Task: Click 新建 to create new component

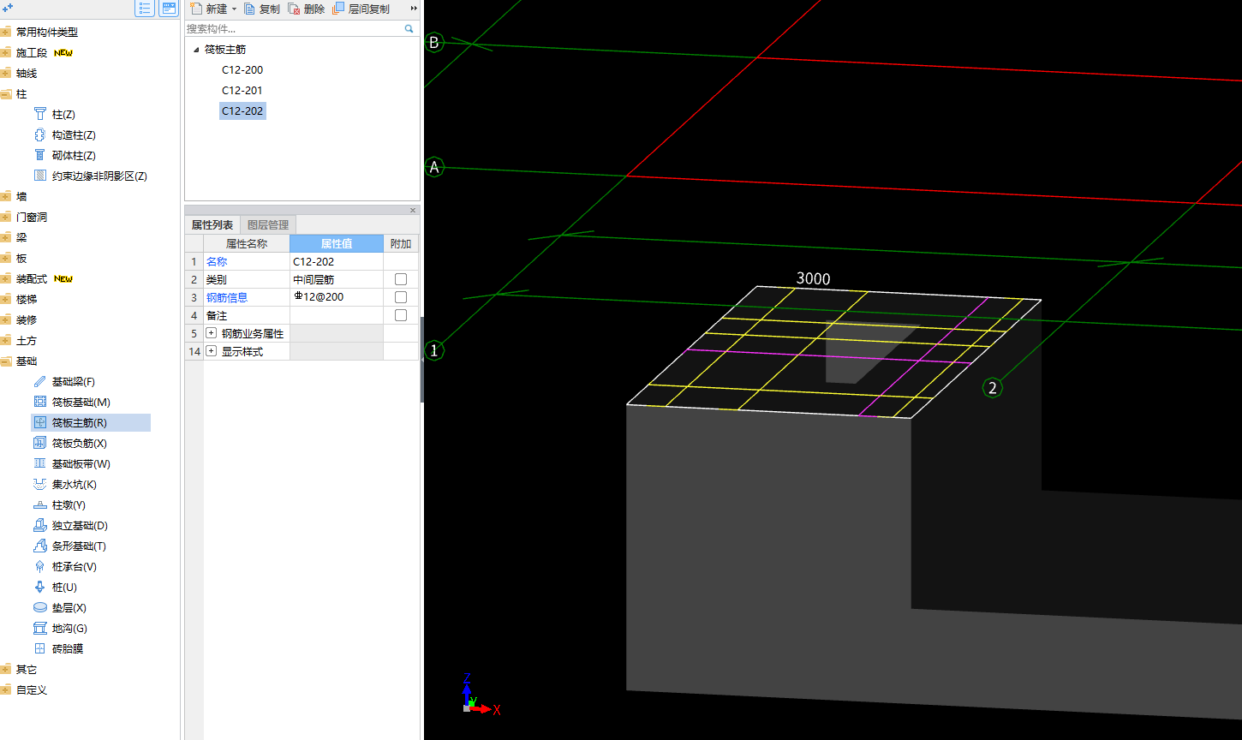Action: pyautogui.click(x=209, y=9)
